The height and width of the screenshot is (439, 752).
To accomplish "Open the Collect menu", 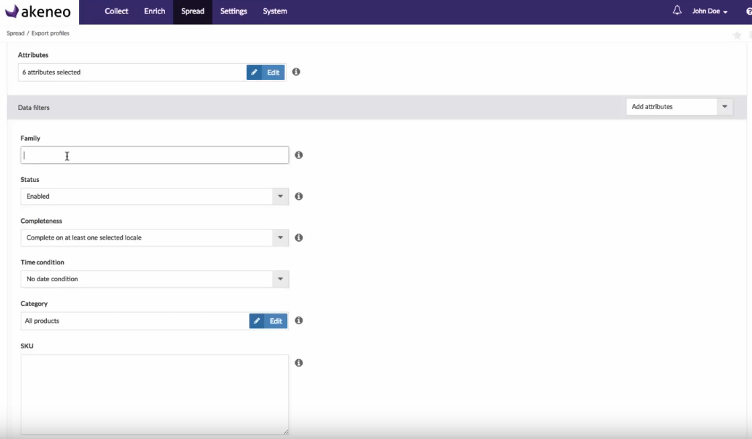I will (117, 11).
